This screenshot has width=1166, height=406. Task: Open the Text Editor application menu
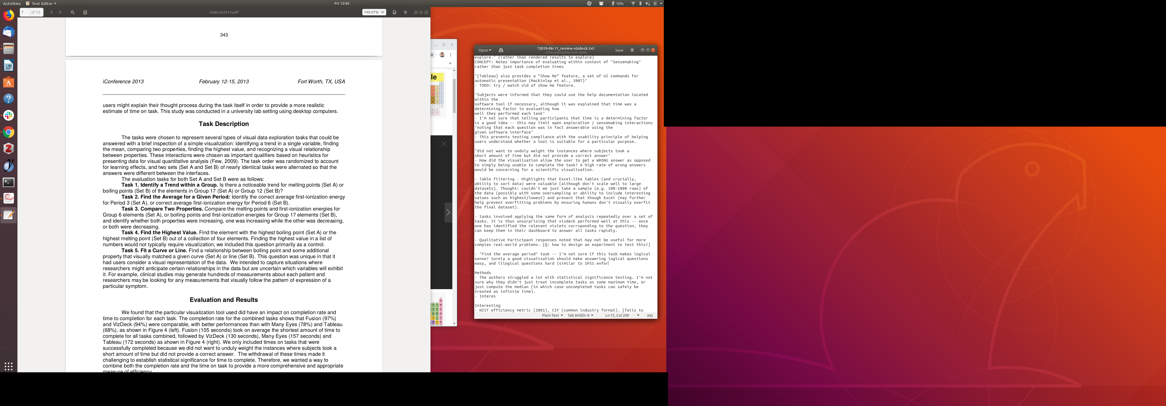(x=41, y=3)
